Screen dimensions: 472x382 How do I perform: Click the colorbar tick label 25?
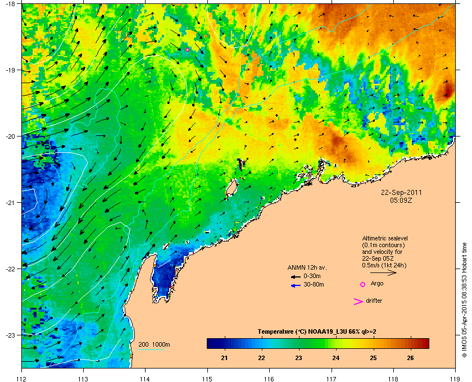(x=373, y=358)
